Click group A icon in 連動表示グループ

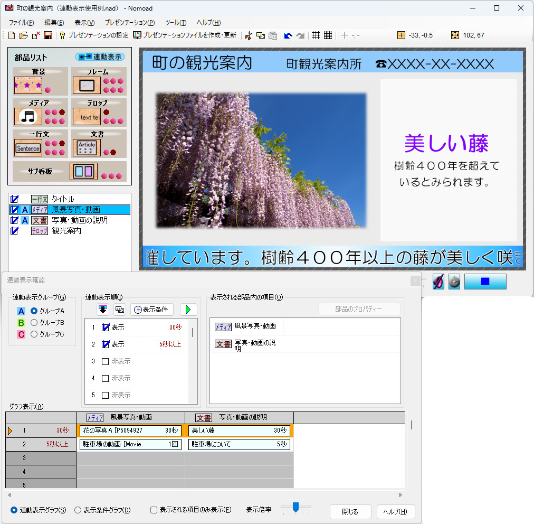coord(21,311)
